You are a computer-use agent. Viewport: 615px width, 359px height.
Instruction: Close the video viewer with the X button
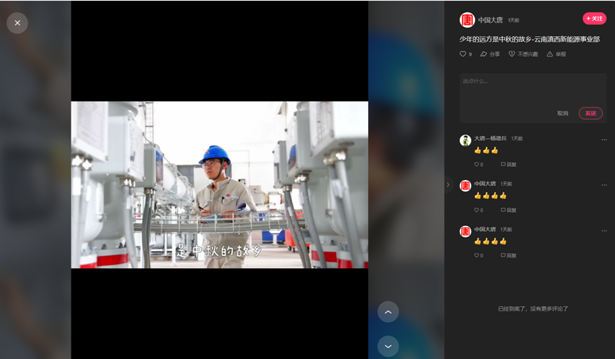click(17, 23)
